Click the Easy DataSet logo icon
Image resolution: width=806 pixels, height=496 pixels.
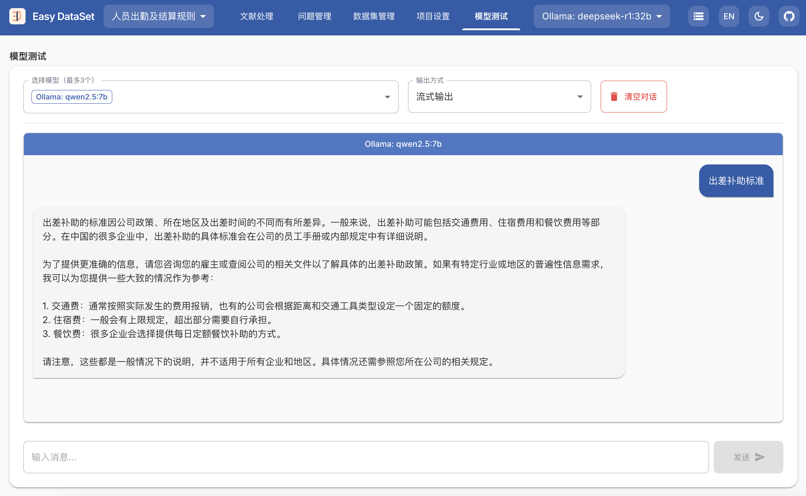click(x=17, y=16)
